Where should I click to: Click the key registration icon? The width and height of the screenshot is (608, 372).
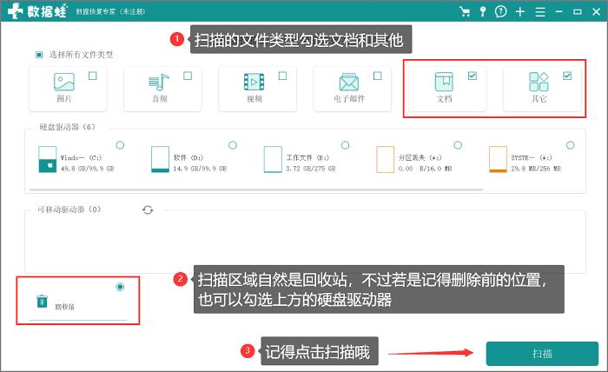(x=483, y=11)
